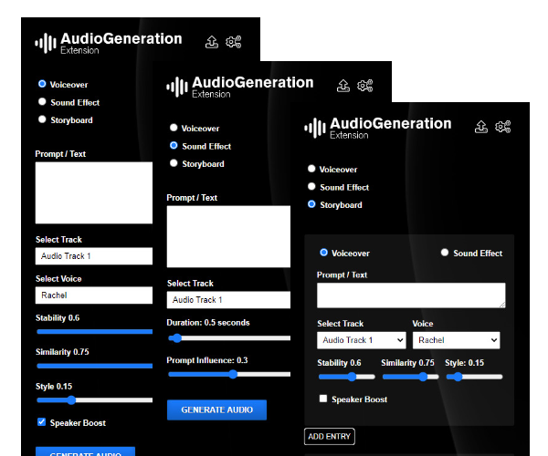
Task: Select Sound Effect radio in the Sound Effect panel
Action: 174,146
